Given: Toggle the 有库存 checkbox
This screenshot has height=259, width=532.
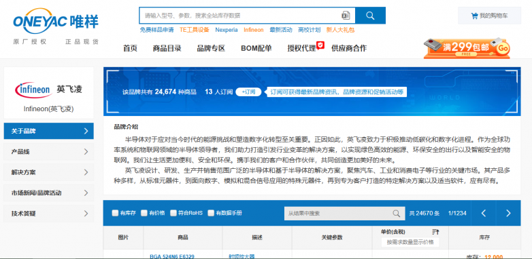Looking at the screenshot, I should point(116,213).
